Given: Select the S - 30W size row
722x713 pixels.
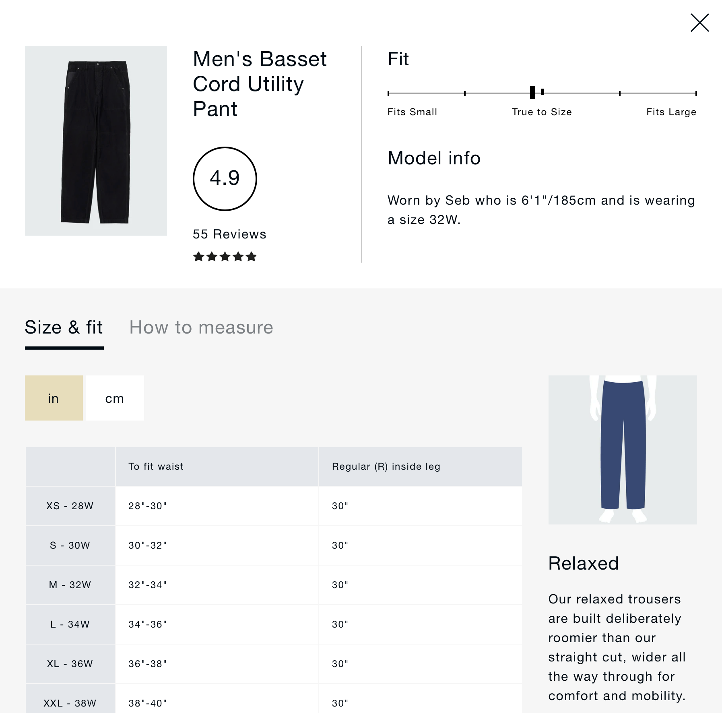Looking at the screenshot, I should click(x=70, y=545).
